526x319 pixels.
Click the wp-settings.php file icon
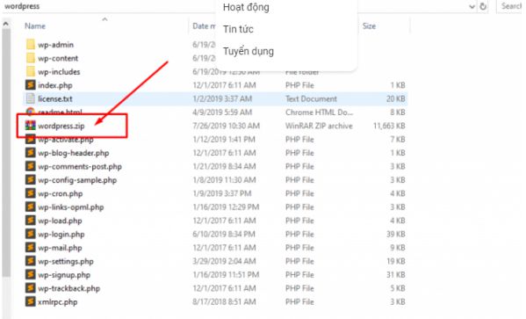[x=30, y=261]
